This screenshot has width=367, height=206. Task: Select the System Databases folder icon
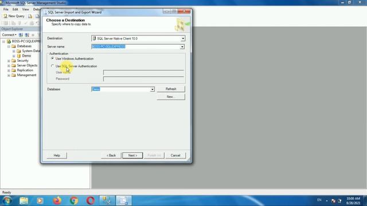(19, 51)
